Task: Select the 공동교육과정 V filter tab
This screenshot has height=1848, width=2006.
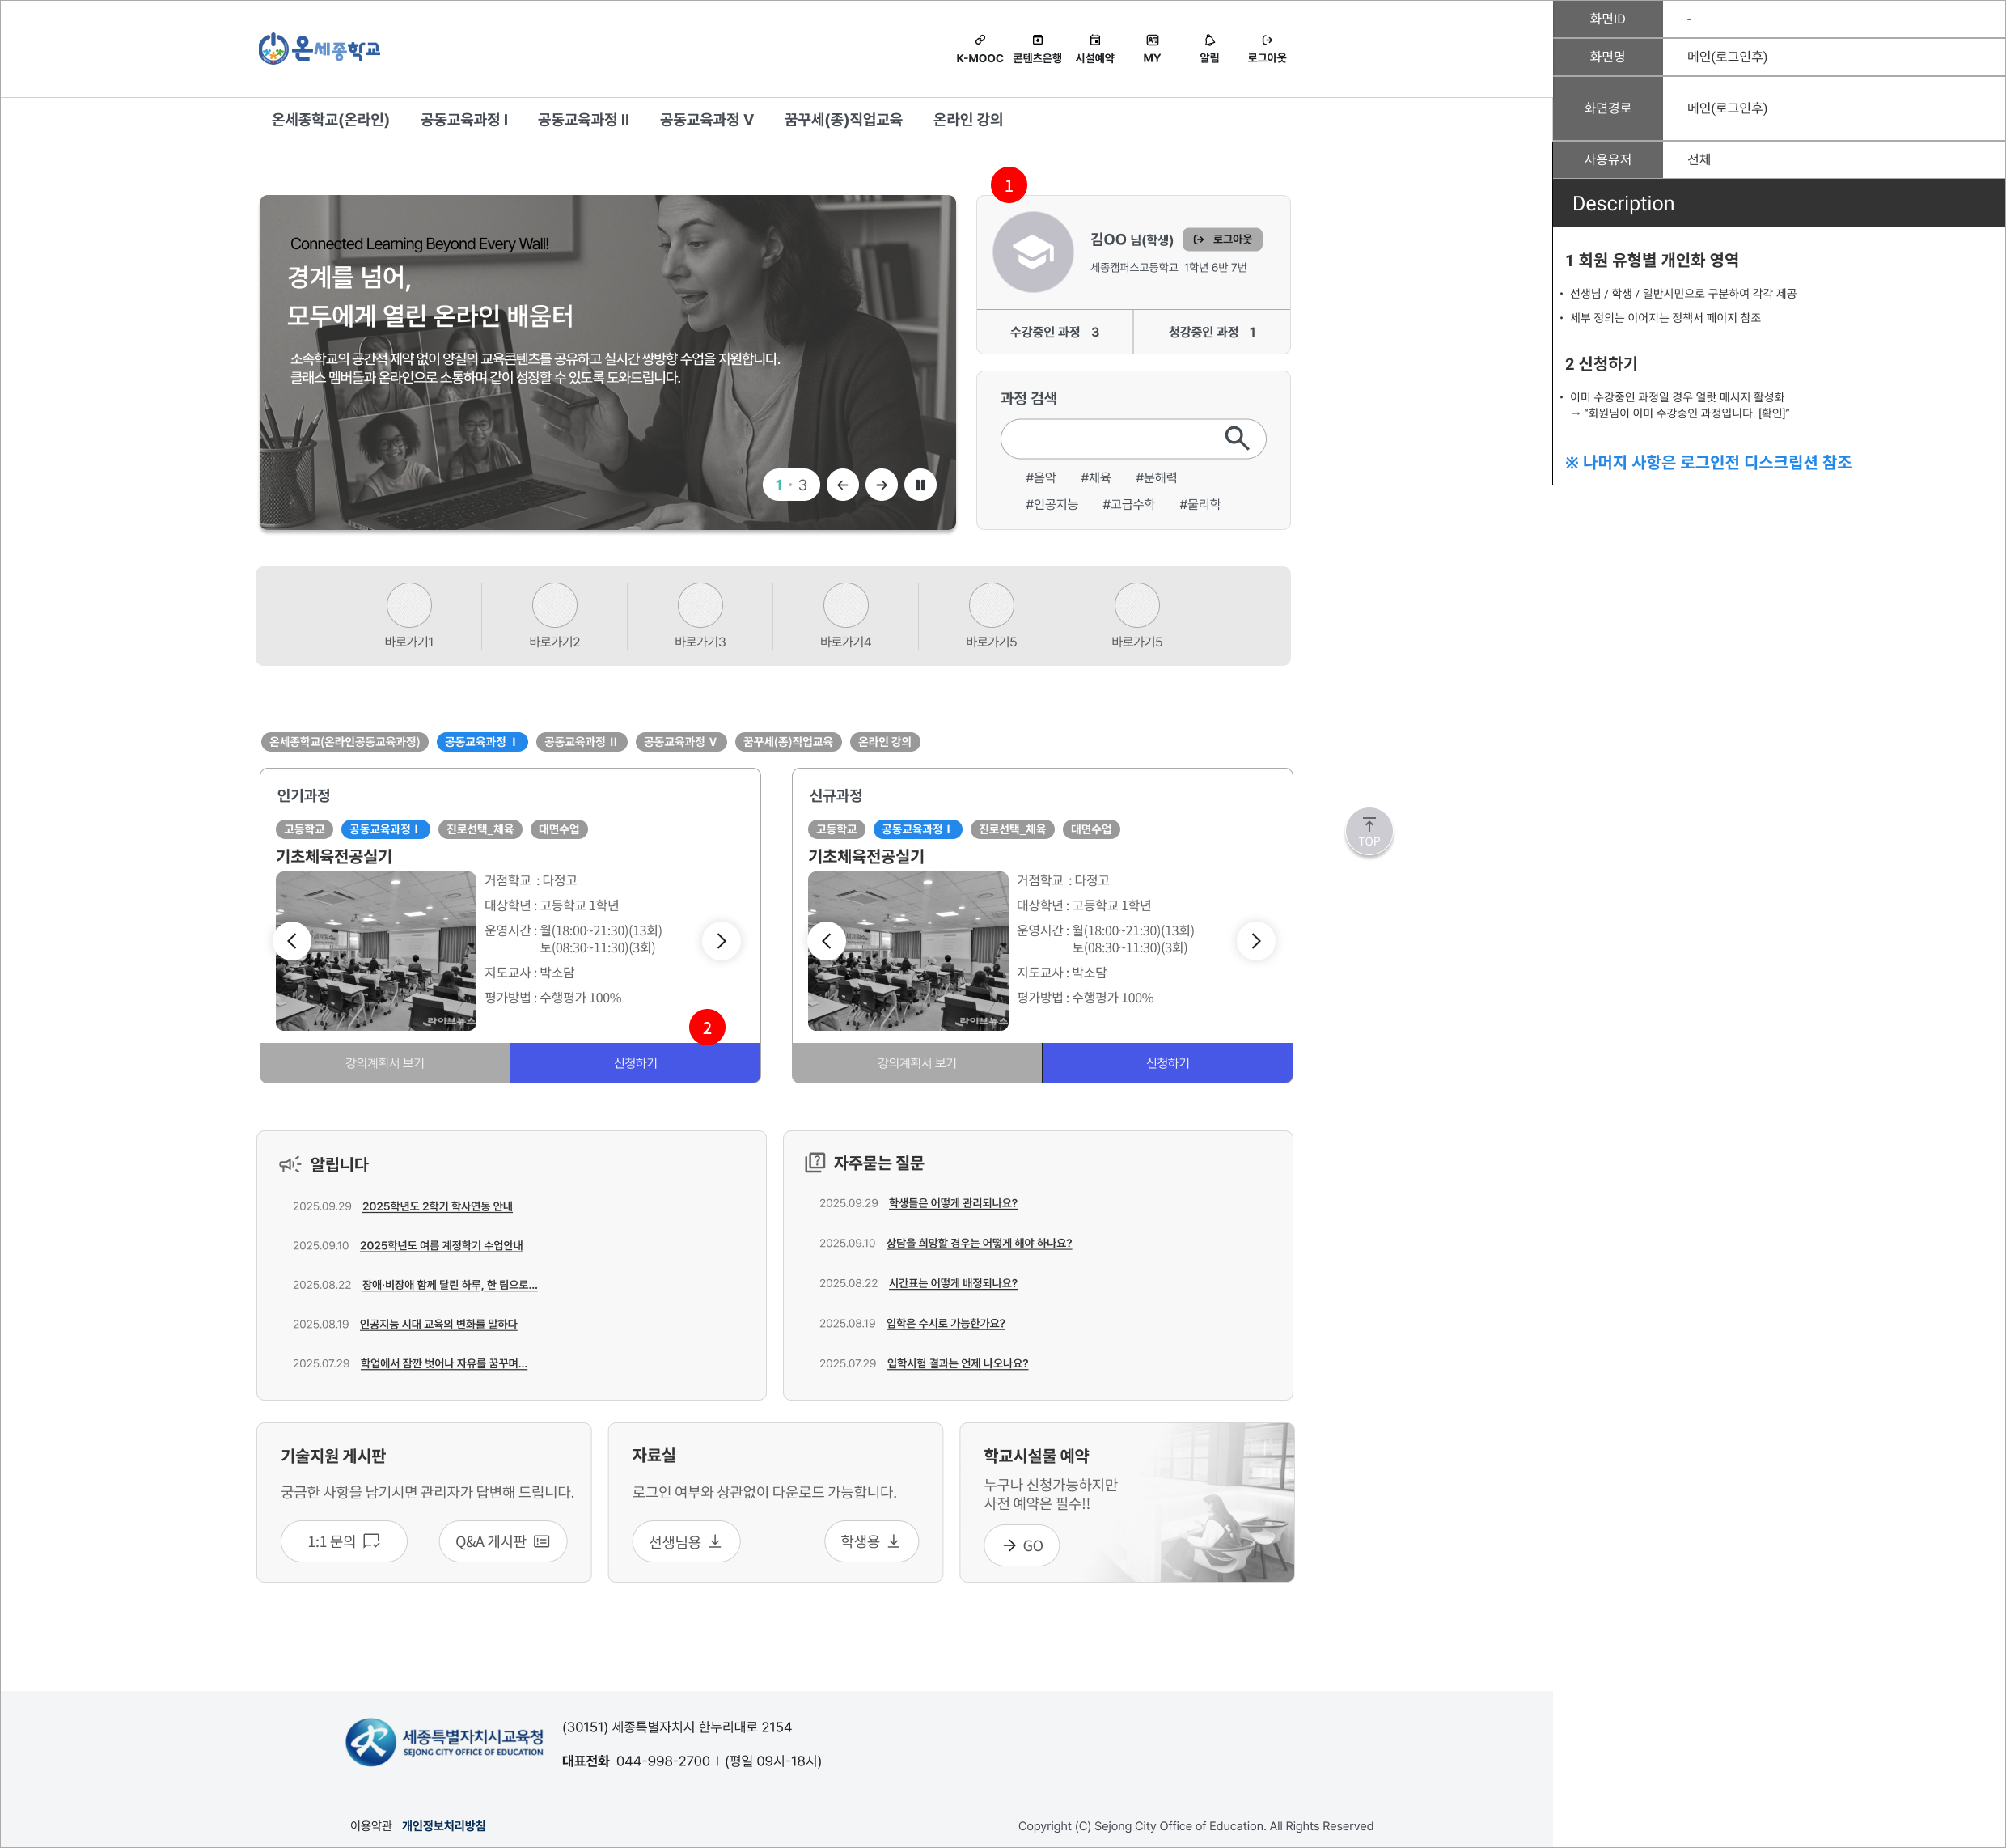Action: (x=680, y=742)
